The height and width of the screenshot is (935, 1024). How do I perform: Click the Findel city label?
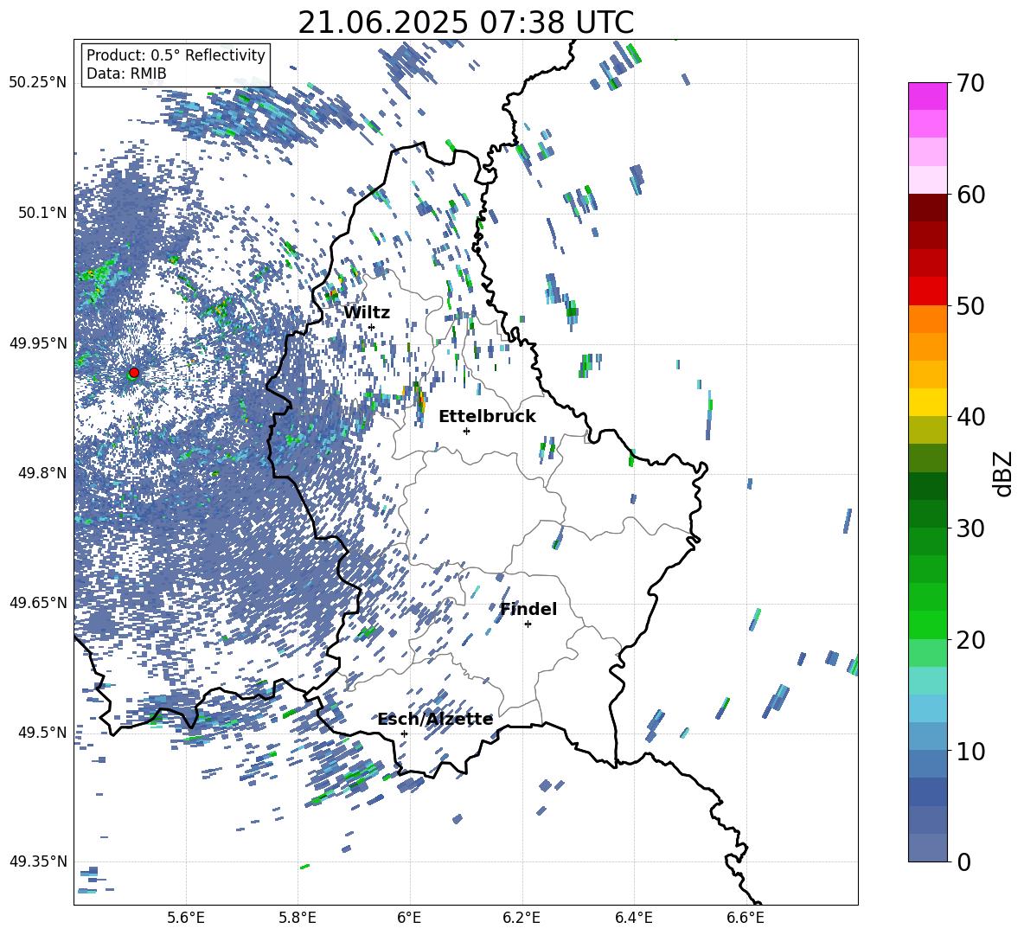(x=528, y=609)
